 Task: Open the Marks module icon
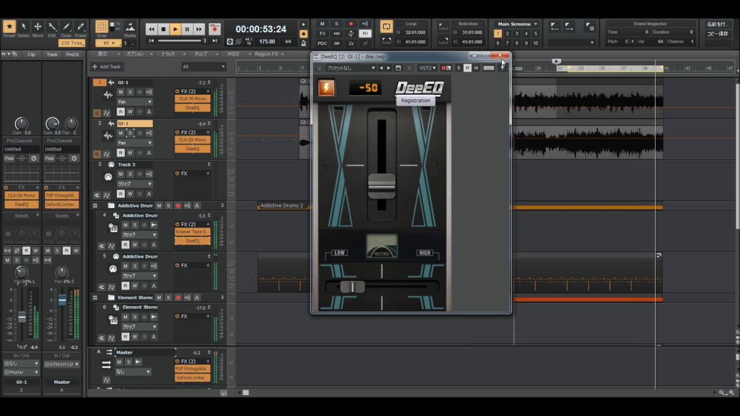point(130,27)
